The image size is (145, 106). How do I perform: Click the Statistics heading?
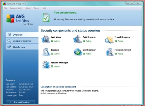click(x=10, y=80)
